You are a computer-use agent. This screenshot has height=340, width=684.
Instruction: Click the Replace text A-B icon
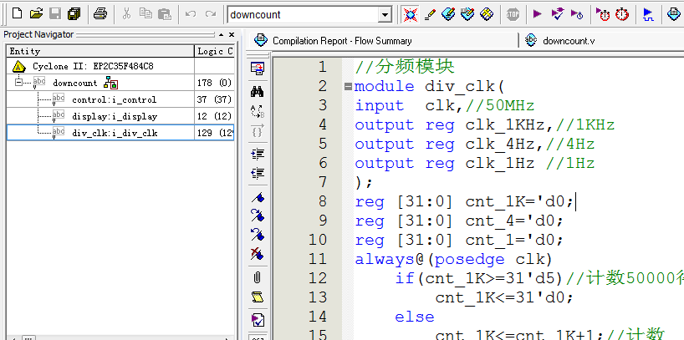click(258, 111)
